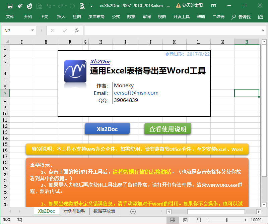Click the 100% zoom level text
This screenshot has height=224, width=268.
[256, 220]
